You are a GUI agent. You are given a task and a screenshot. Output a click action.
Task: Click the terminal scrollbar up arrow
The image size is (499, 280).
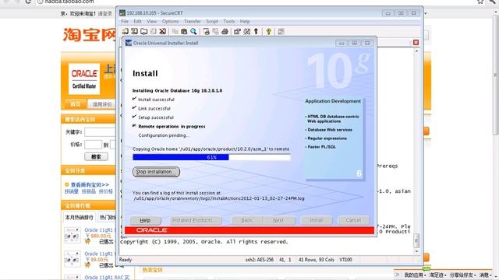(416, 51)
